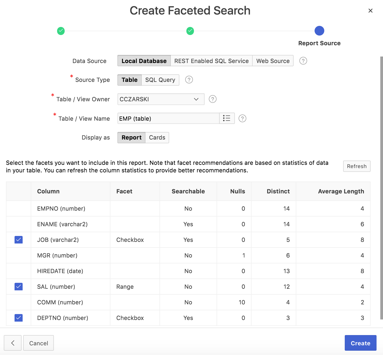Screen dimensions: 383x355
Task: Switch to REST Enabled SQL Service
Action: pyautogui.click(x=211, y=61)
